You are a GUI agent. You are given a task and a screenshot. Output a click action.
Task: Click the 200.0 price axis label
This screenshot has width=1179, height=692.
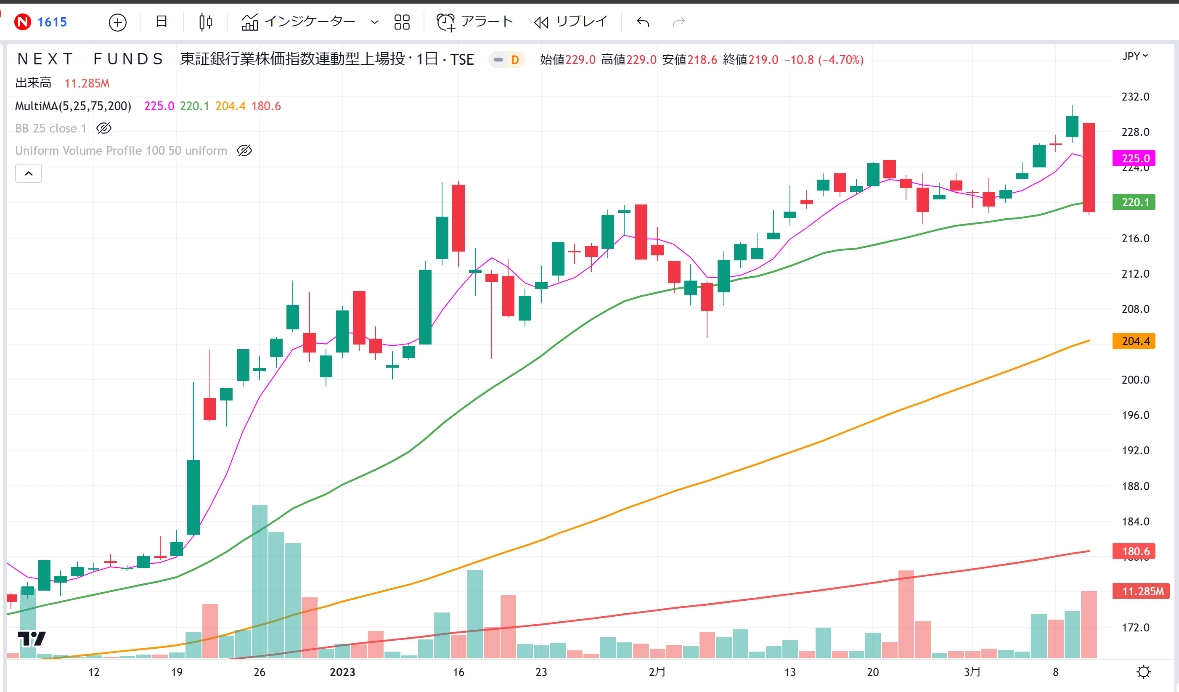tap(1136, 380)
